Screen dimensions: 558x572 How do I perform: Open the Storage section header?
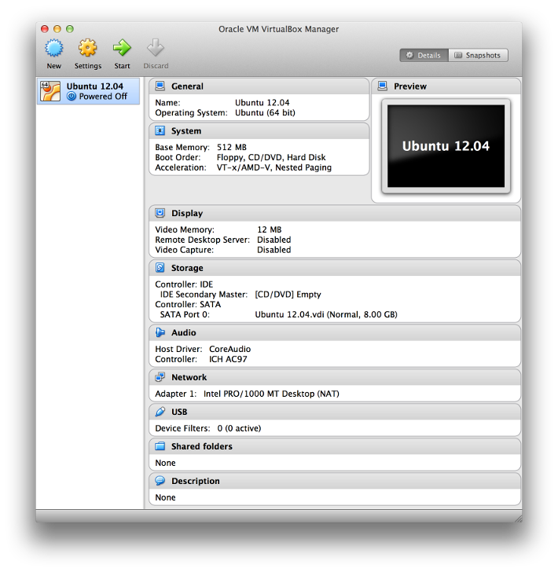tap(335, 268)
